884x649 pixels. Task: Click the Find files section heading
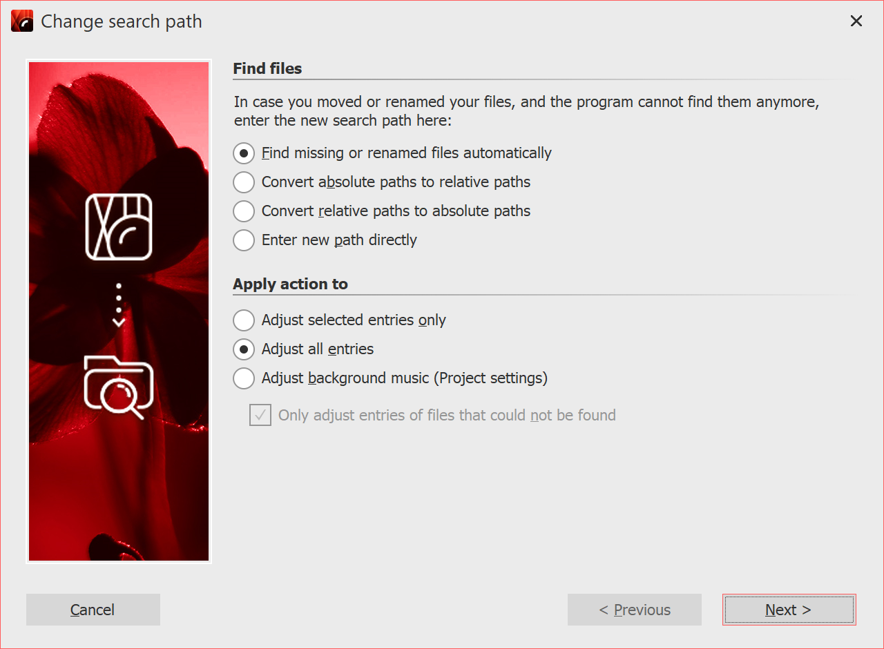pos(267,68)
